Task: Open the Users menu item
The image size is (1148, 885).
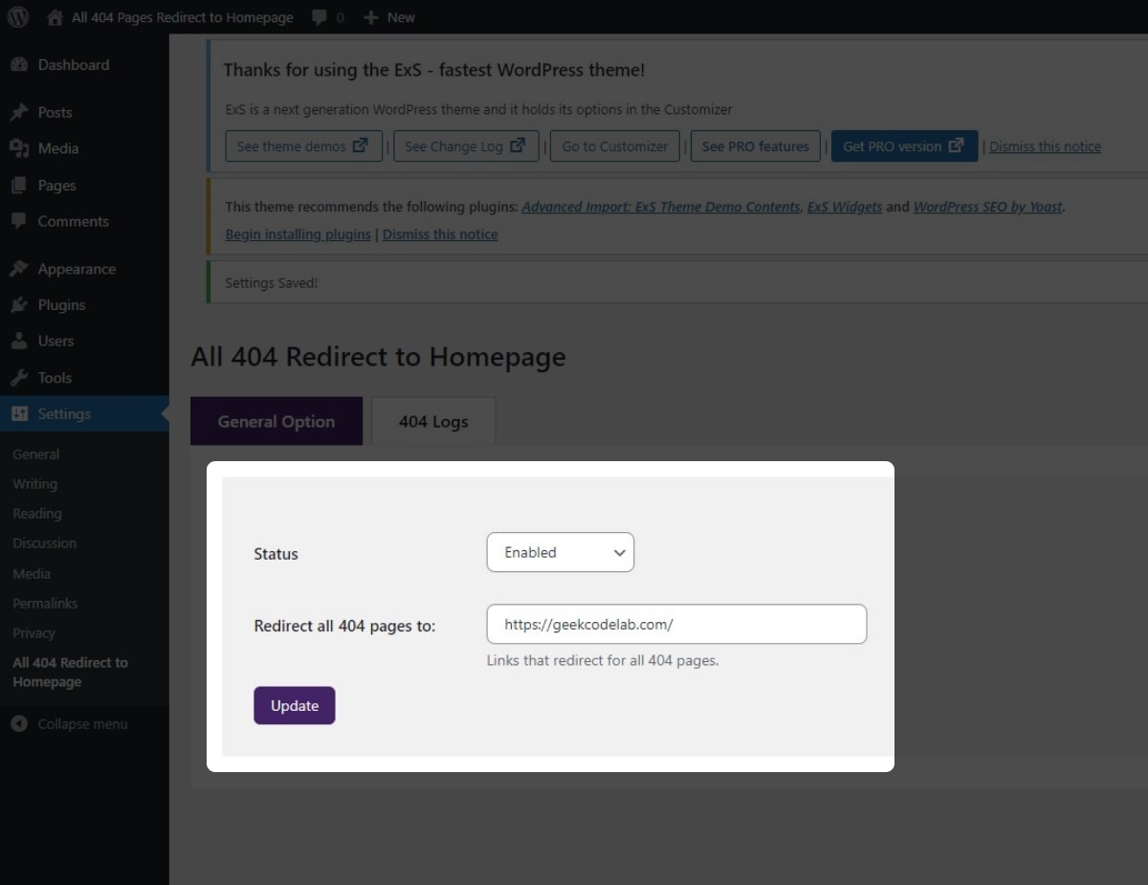Action: [84, 341]
